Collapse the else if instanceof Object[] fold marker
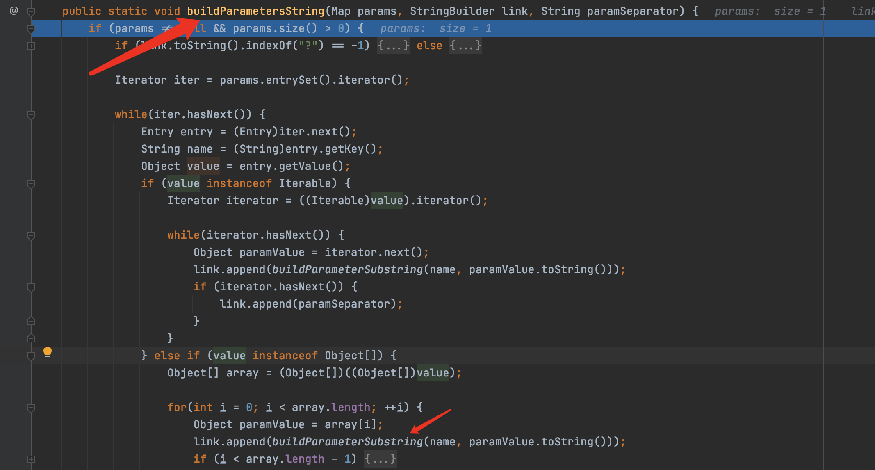 31,356
